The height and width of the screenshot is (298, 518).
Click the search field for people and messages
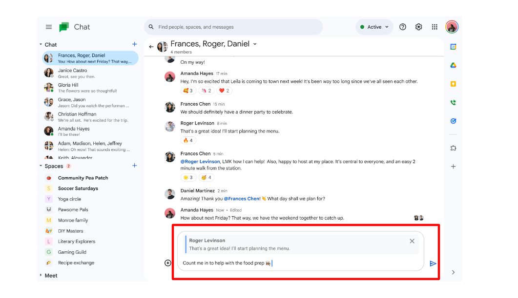234,27
